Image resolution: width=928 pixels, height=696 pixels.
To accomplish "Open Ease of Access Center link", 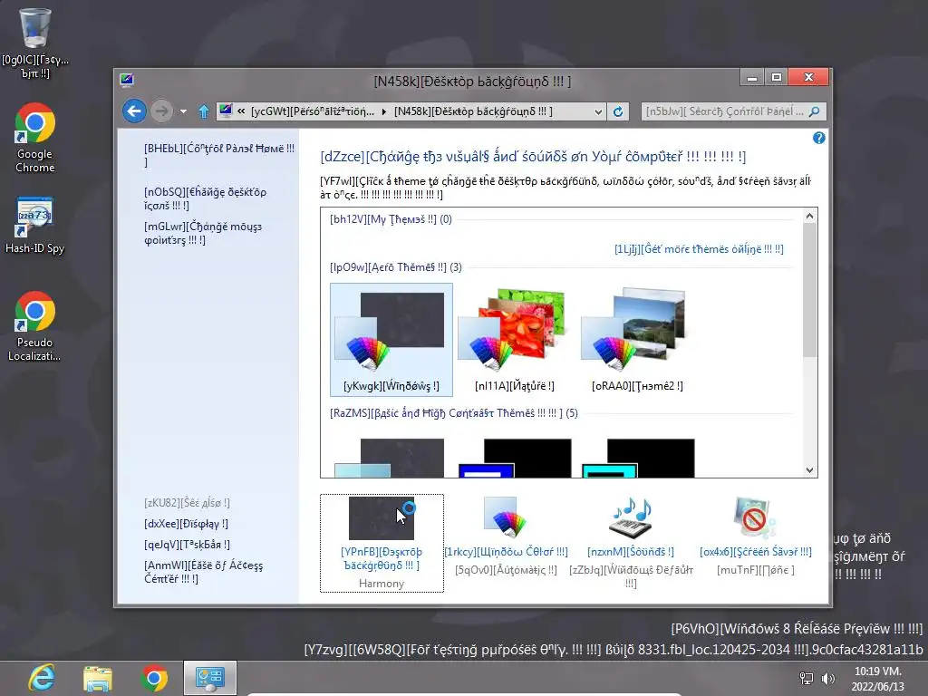I will coord(204,572).
